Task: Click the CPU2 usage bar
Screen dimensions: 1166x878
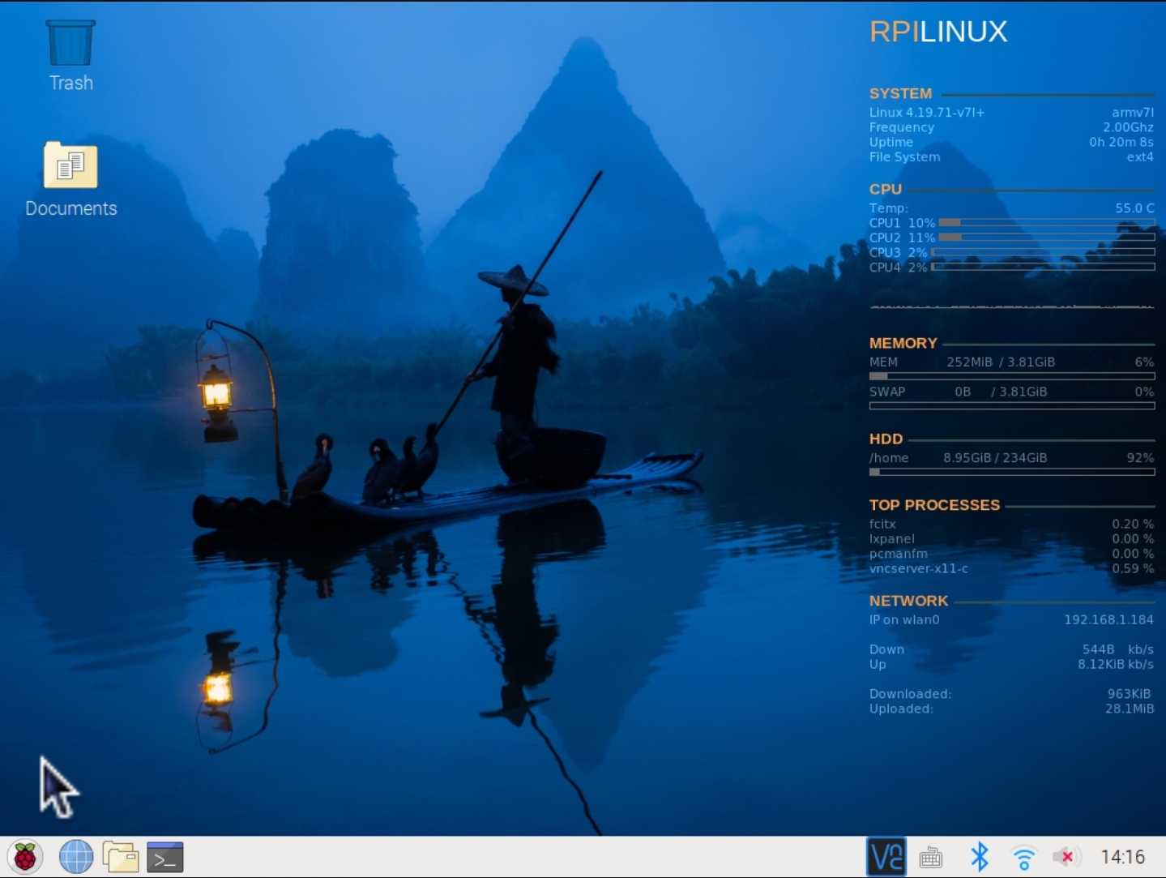Action: (x=1046, y=238)
